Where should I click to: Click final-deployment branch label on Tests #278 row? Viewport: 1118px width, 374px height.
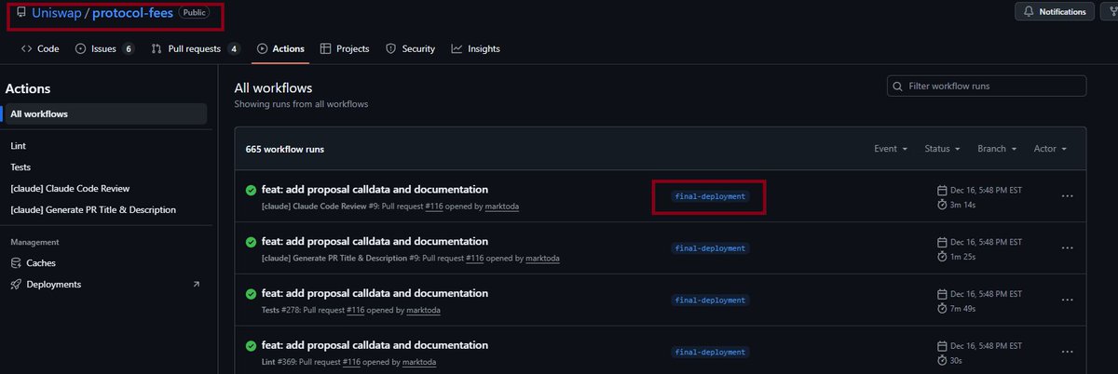coord(711,301)
